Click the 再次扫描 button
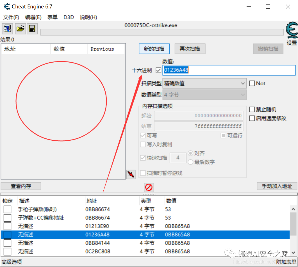Screen dimensions: 298x267 coord(190,49)
